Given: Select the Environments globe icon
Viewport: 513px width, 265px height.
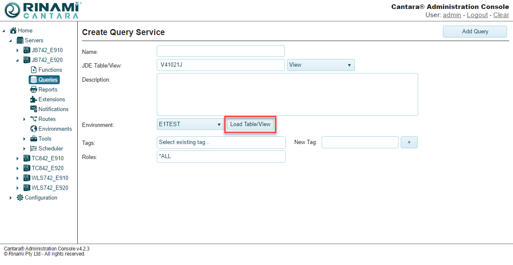Looking at the screenshot, I should point(34,129).
